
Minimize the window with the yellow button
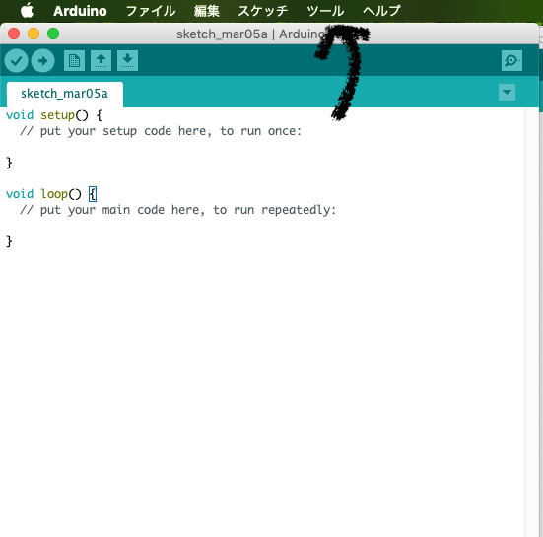pyautogui.click(x=34, y=34)
